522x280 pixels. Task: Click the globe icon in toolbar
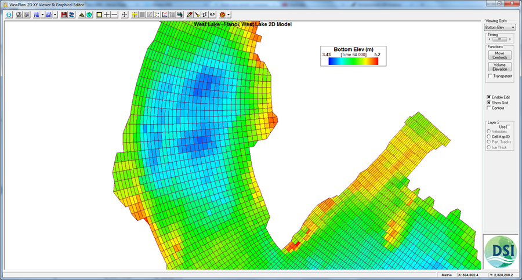(x=89, y=14)
